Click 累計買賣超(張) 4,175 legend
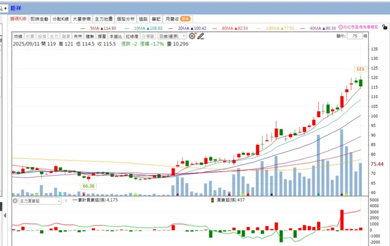 coord(95,200)
